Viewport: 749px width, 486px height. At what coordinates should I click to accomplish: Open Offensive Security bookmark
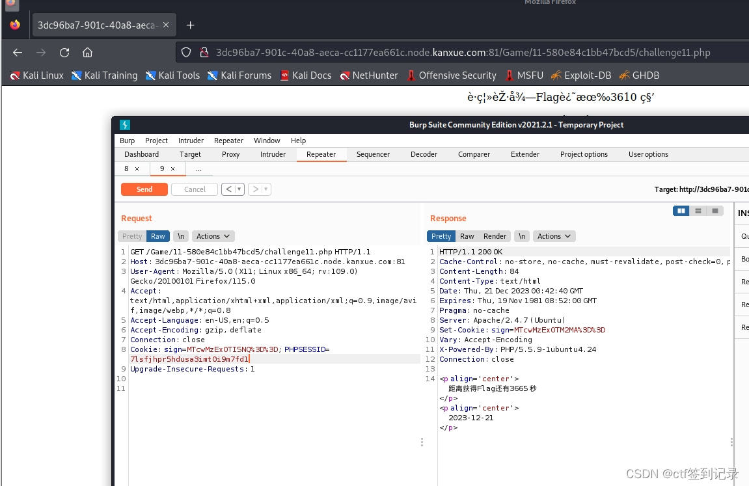coord(452,75)
